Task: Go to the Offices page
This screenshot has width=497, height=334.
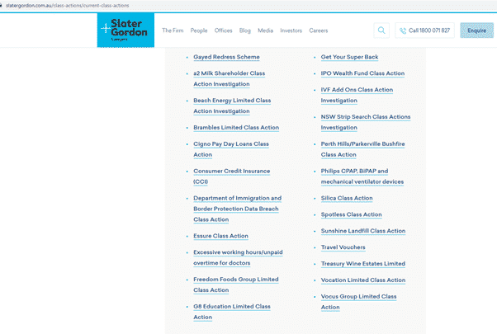Action: [223, 31]
